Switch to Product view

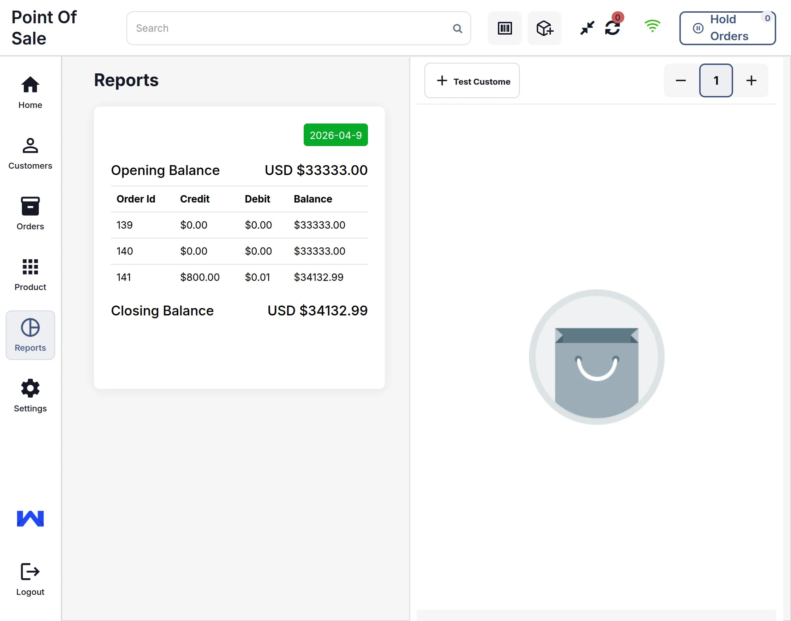tap(30, 275)
